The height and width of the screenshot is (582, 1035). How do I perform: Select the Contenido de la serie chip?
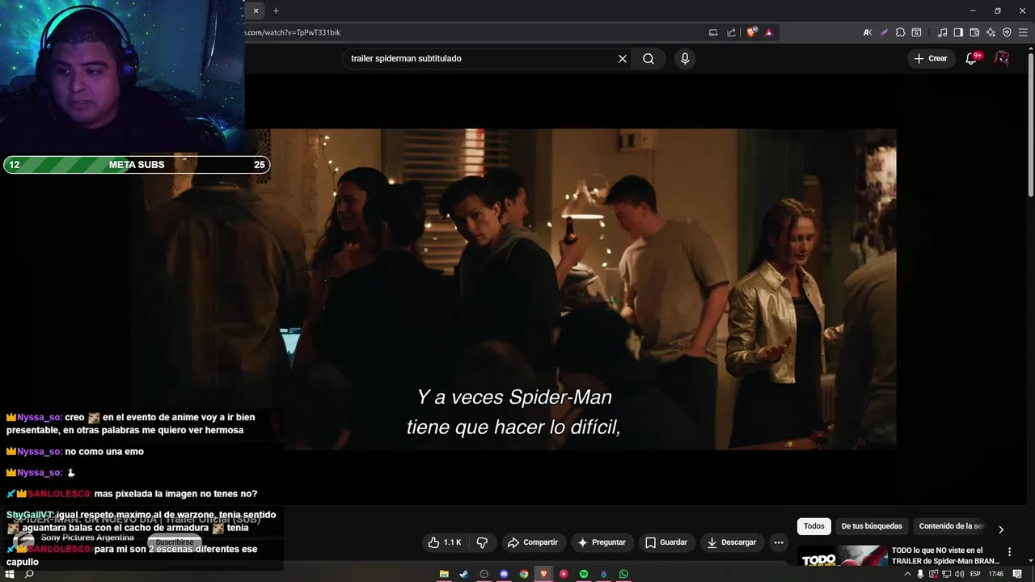[952, 526]
